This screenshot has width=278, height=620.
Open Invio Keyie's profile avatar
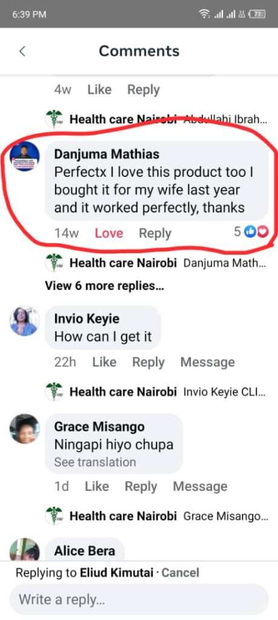25,321
